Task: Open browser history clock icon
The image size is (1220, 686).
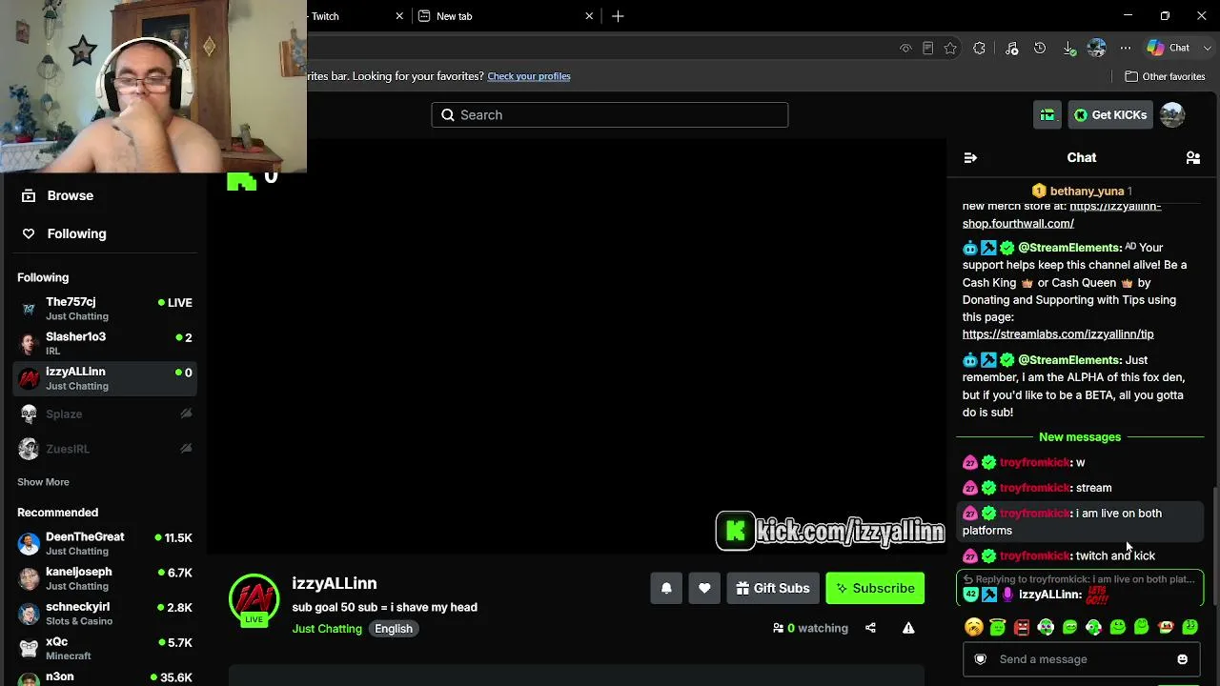Action: point(1040,49)
